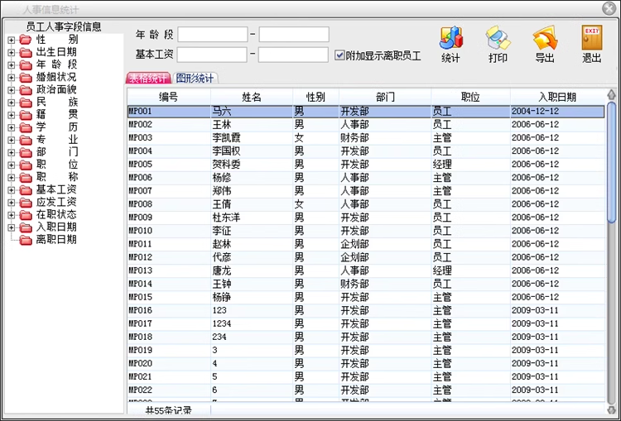Select the MP003 cell

point(169,137)
